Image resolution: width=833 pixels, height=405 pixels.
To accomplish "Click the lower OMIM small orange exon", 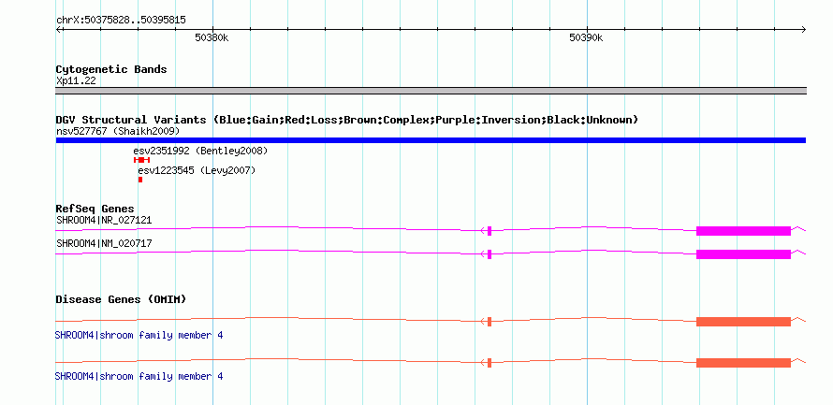I will pyautogui.click(x=490, y=363).
